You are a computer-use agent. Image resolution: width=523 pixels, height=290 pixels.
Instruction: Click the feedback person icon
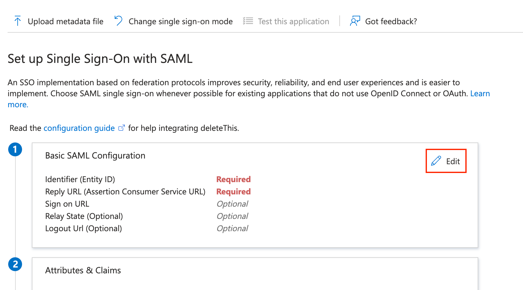[x=355, y=21]
